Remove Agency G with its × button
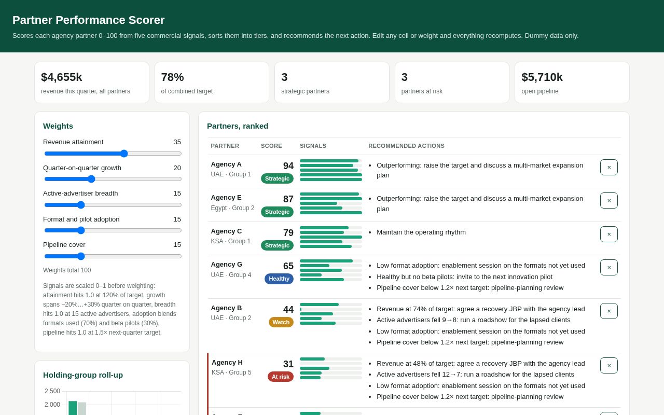The image size is (664, 415). 609,268
